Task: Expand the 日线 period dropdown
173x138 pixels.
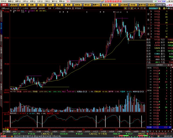Action: tap(50, 8)
